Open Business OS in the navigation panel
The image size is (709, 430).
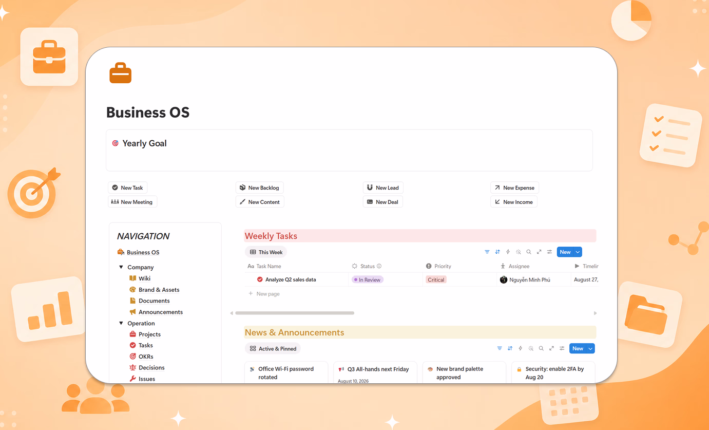pos(139,252)
